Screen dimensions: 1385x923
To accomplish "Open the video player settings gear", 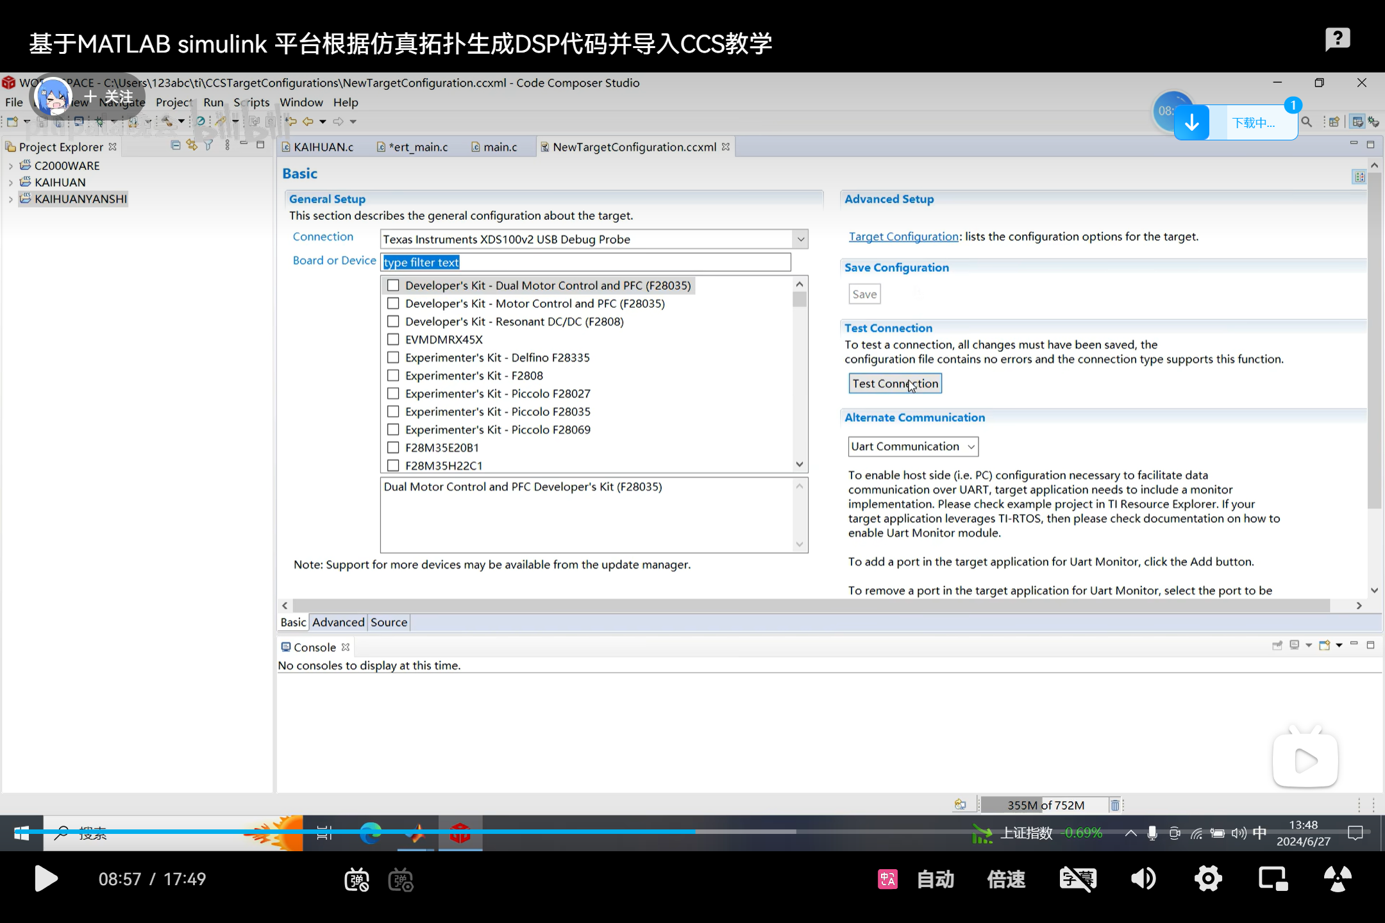I will point(1208,879).
